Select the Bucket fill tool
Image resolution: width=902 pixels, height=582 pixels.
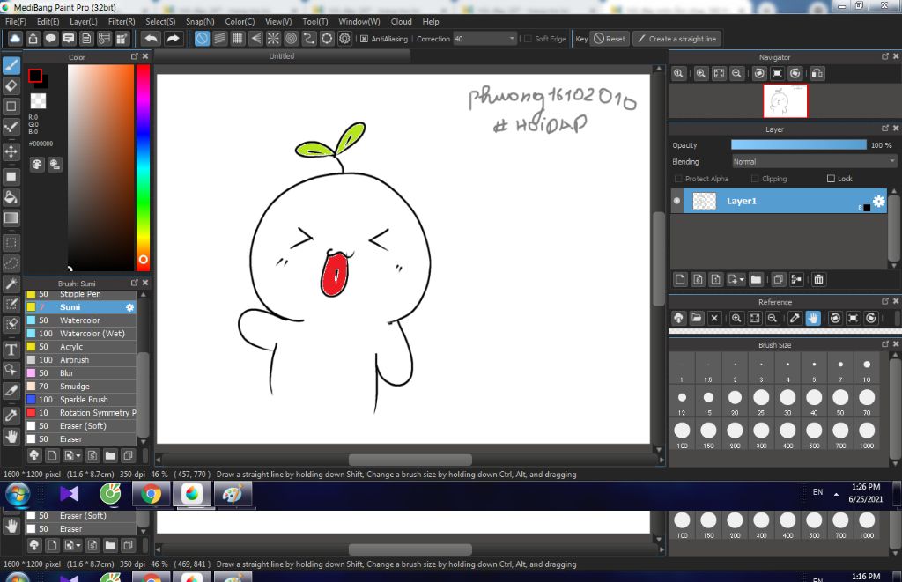[x=11, y=197]
